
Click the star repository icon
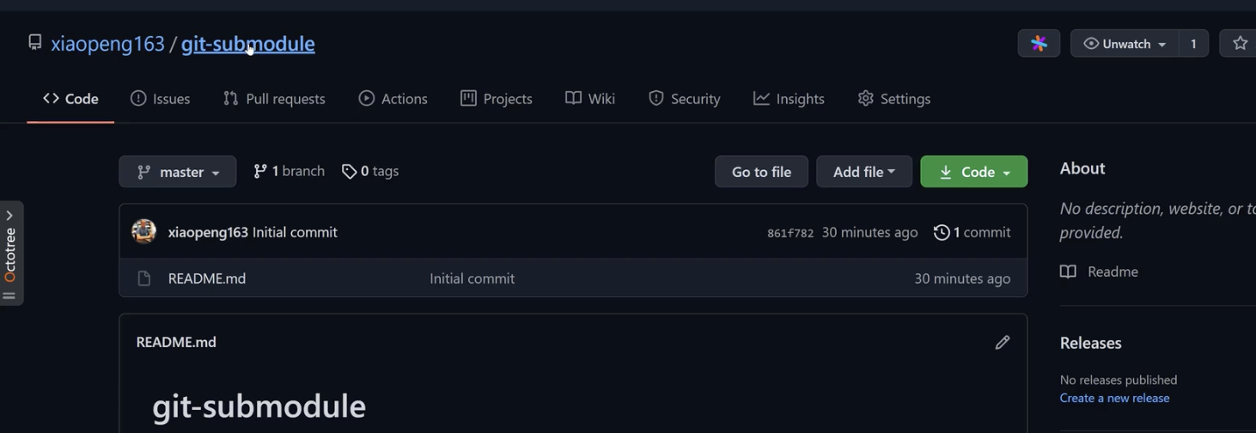[x=1239, y=44]
